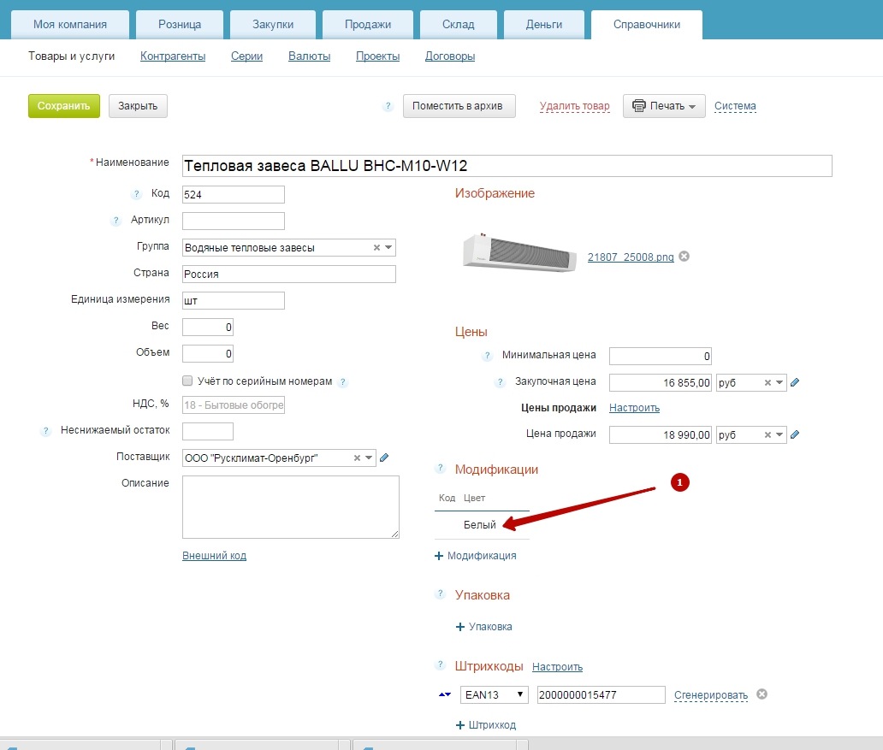Screen dimensions: 883x750
Task: Remove image file 21807_25008.png
Action: point(684,257)
